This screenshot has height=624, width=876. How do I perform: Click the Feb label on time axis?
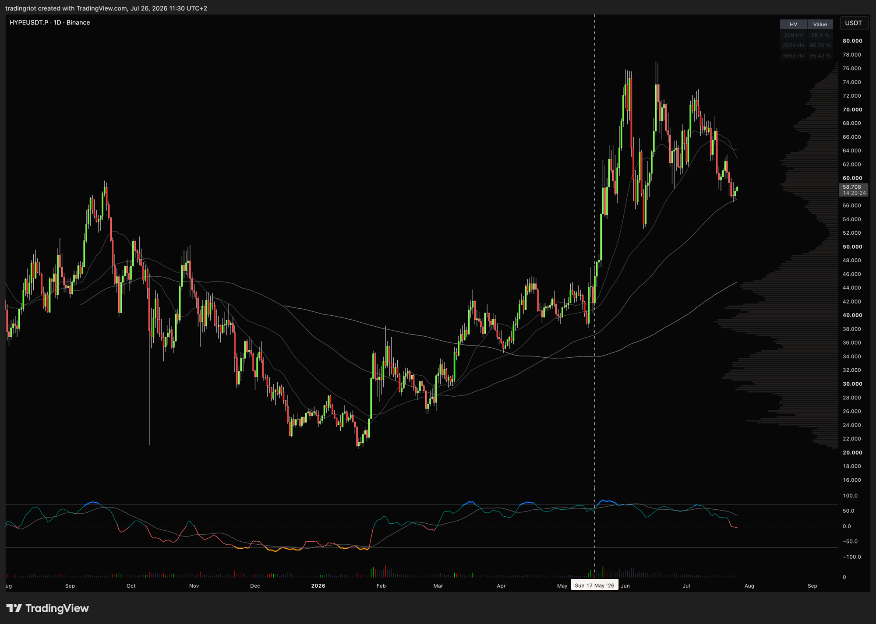pos(381,586)
